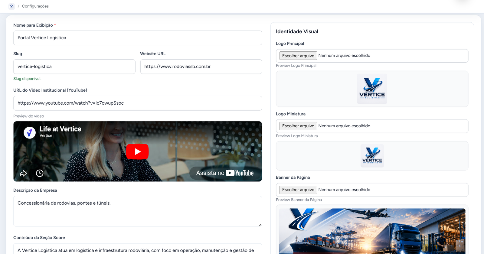Open the Configurações breadcrumb
The width and height of the screenshot is (484, 254).
35,6
